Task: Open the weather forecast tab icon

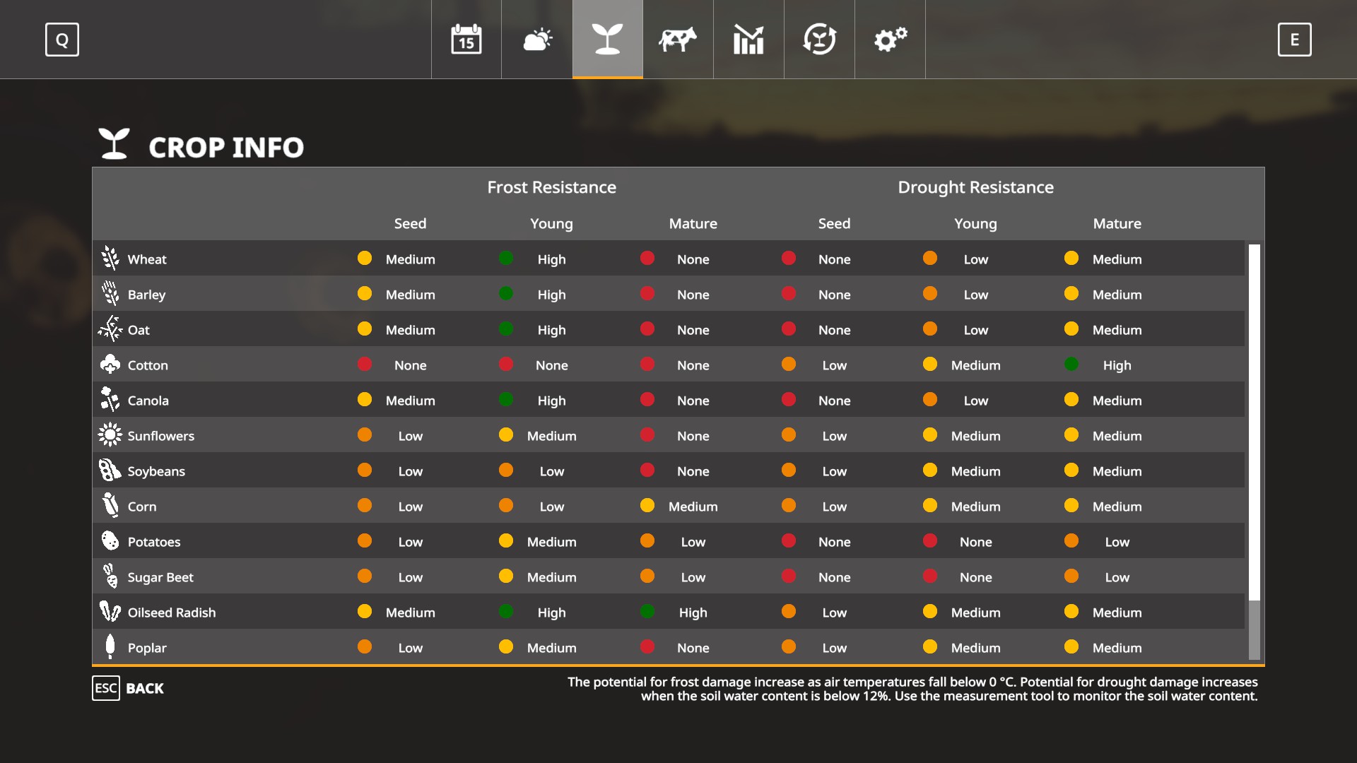Action: (537, 40)
